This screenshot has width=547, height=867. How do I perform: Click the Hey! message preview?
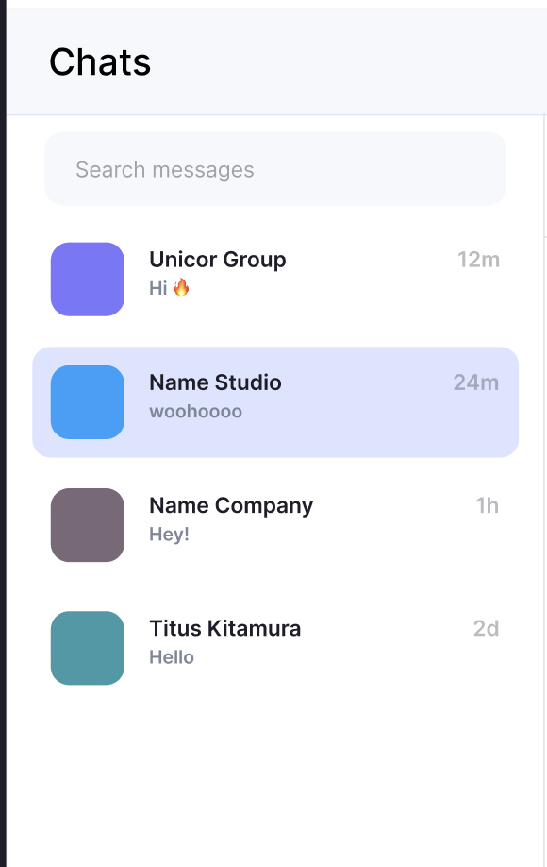pyautogui.click(x=168, y=534)
